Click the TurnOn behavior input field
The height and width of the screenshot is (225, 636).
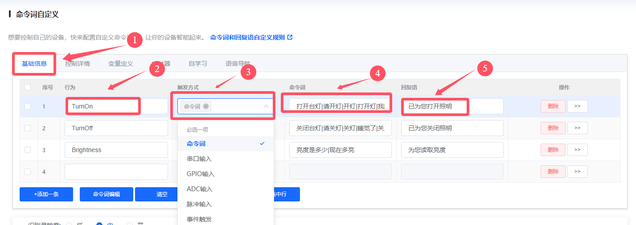pos(116,106)
